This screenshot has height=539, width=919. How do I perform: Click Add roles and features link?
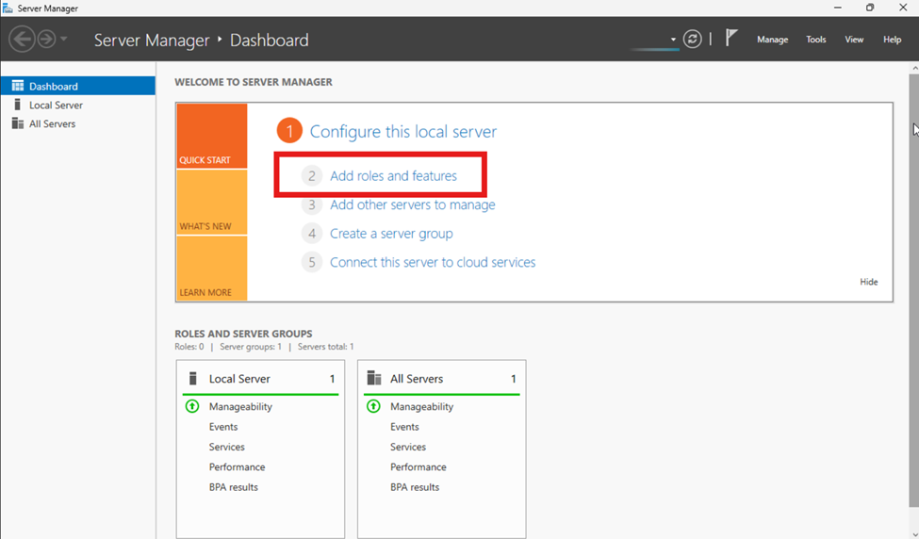tap(393, 176)
